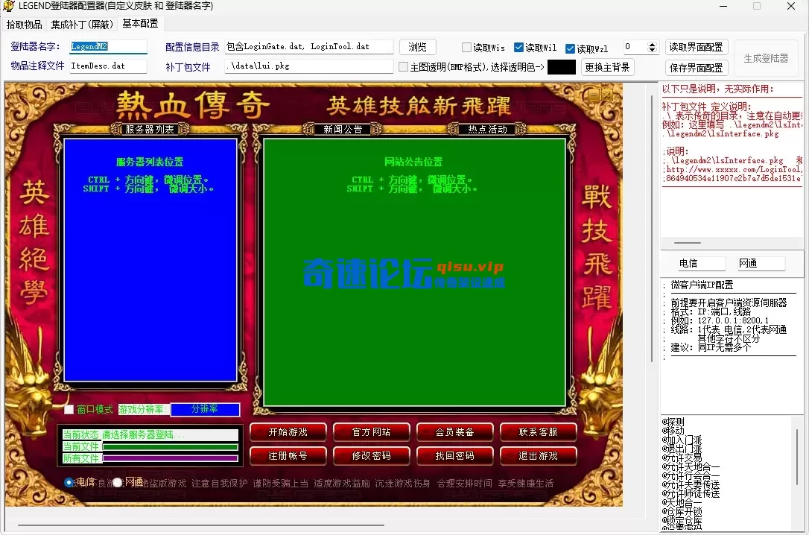The height and width of the screenshot is (535, 809).
Task: Click the black transparent color swatch
Action: click(562, 67)
